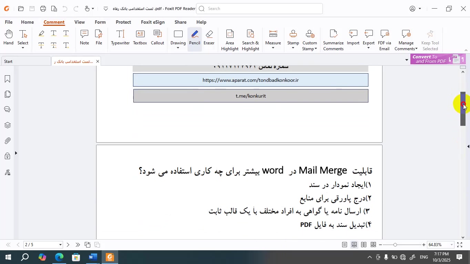Expand the Select tool dropdown
The width and height of the screenshot is (470, 264).
(x=23, y=48)
